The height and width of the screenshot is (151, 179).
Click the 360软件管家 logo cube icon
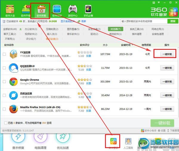(x=173, y=12)
